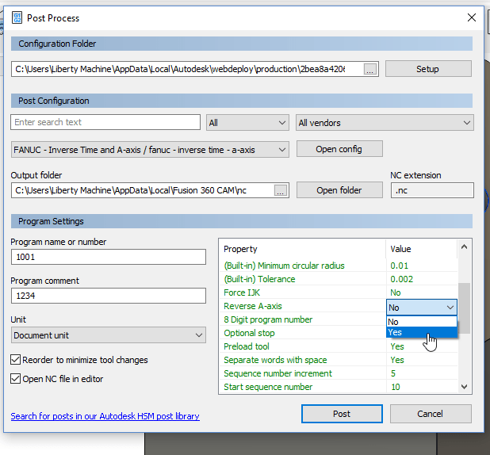
Task: Select No in Reverse A-axis list
Action: coord(422,322)
